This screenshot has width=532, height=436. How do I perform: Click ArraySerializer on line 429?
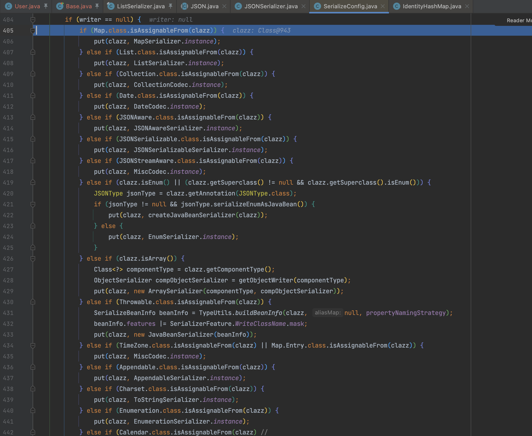(175, 291)
